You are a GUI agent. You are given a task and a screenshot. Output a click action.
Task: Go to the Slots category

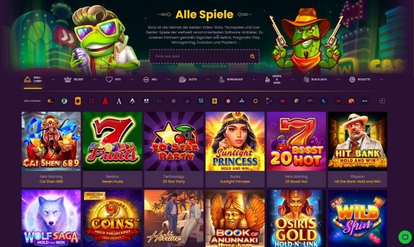tap(188, 79)
